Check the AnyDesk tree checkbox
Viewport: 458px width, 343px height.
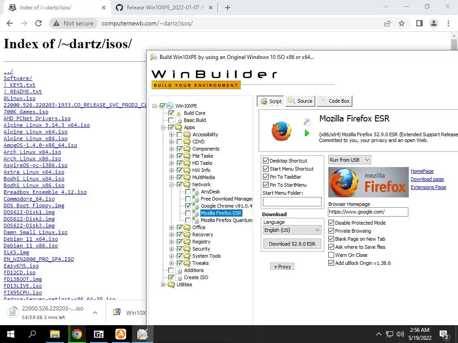point(188,192)
